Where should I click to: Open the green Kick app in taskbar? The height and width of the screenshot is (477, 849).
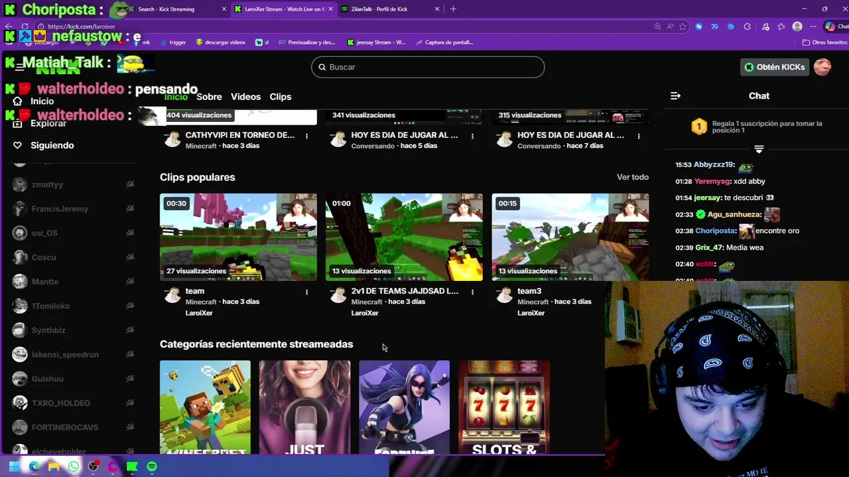click(x=132, y=467)
